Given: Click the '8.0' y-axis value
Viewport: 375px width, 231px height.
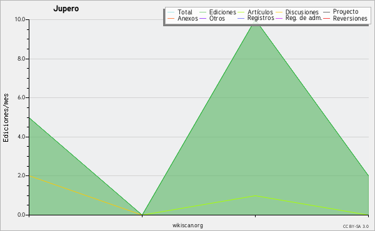Looking at the screenshot, I should point(21,59).
